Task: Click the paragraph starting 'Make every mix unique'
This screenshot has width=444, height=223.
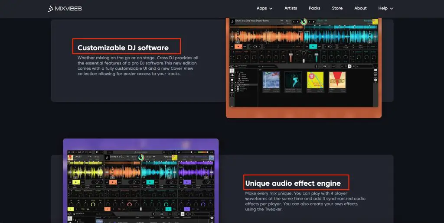Action: pyautogui.click(x=305, y=201)
